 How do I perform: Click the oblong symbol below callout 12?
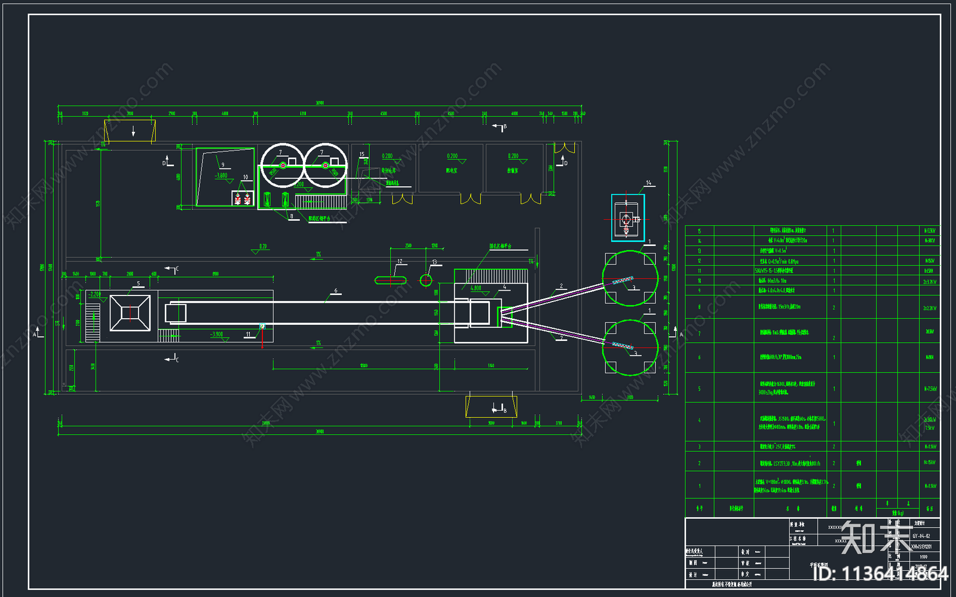pos(390,280)
